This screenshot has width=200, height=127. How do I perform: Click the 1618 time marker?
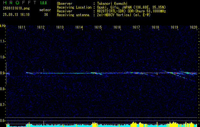[155, 27]
